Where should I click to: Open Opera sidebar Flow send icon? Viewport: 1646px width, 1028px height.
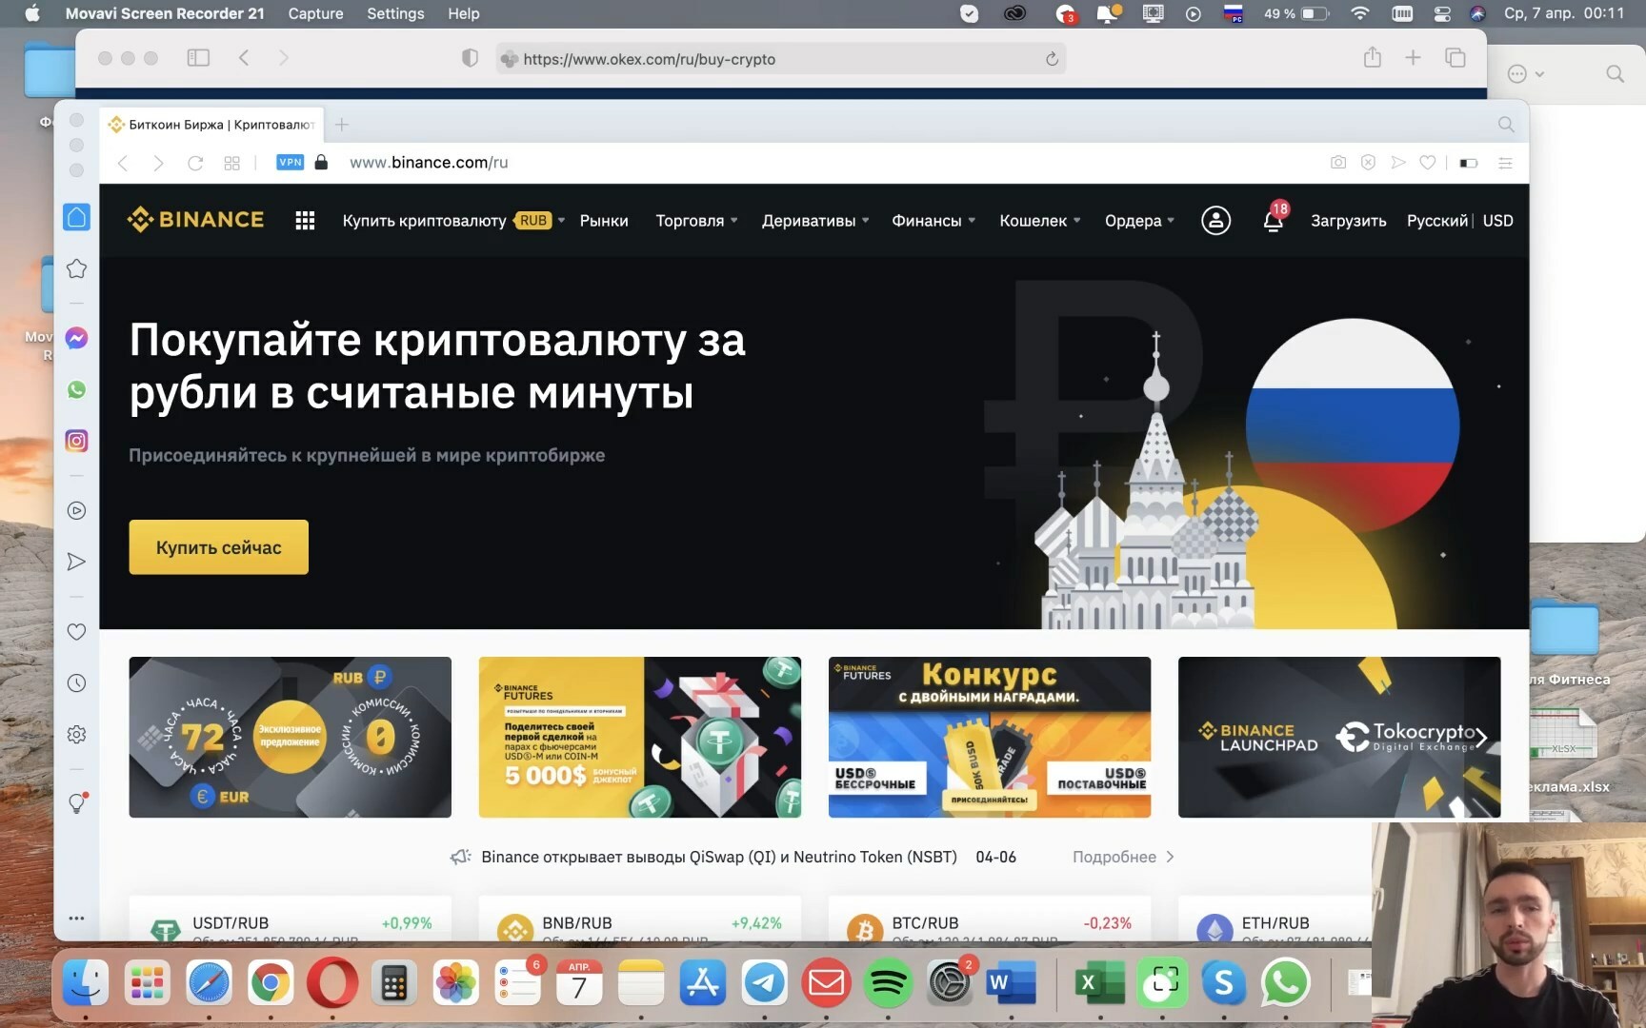(77, 562)
